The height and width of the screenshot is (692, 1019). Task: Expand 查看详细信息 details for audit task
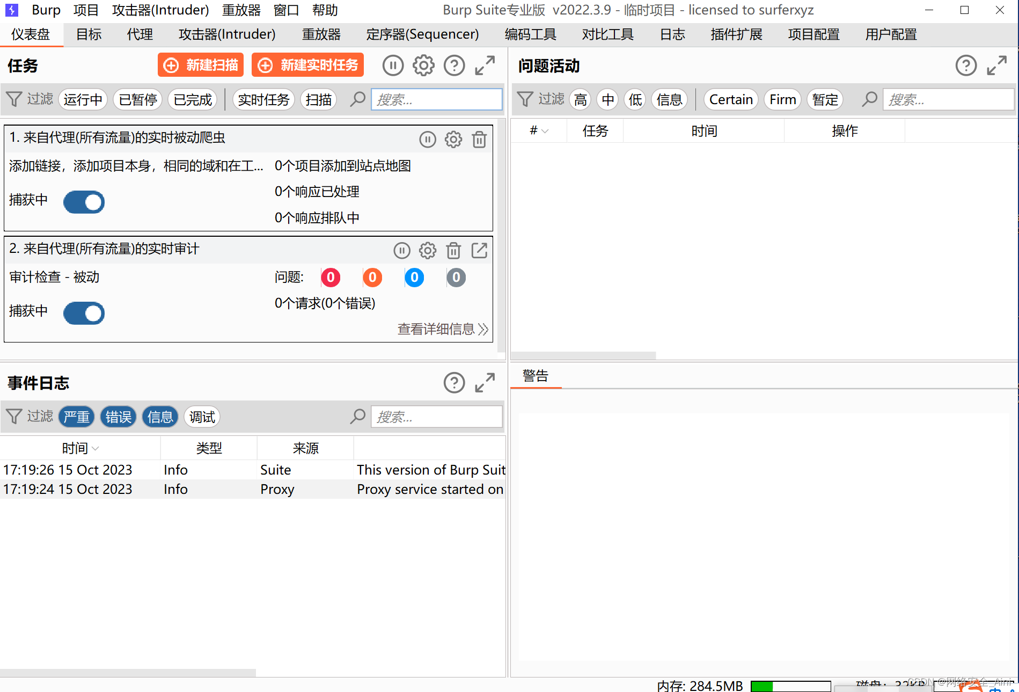(x=443, y=329)
